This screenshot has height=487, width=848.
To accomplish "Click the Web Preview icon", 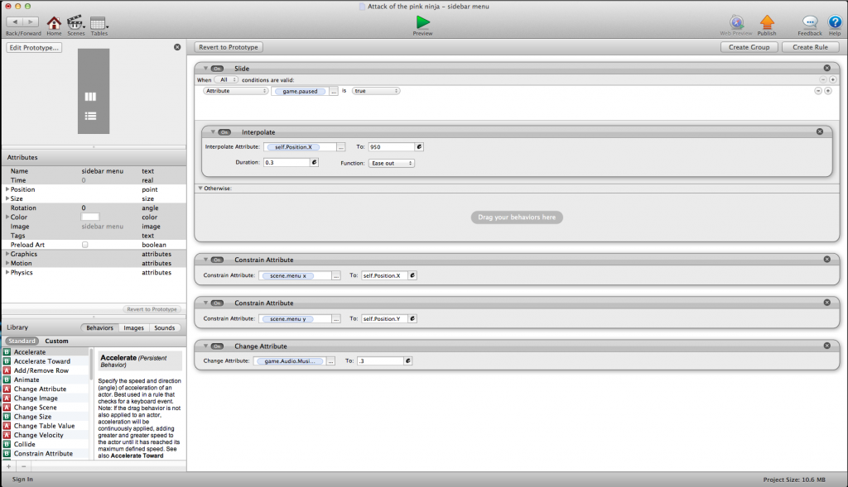I will tap(736, 22).
